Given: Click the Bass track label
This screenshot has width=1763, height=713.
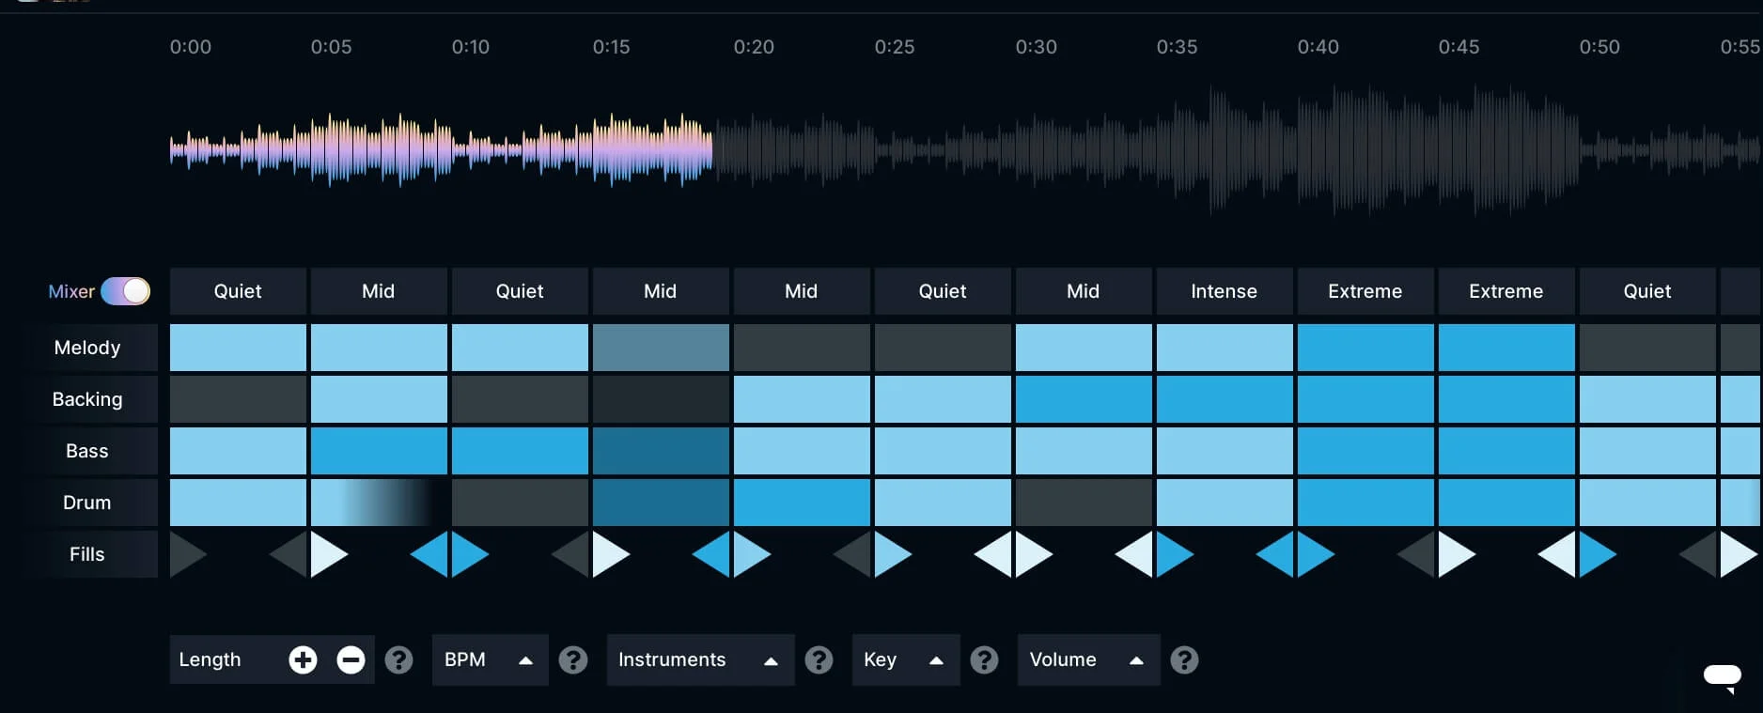Looking at the screenshot, I should tap(87, 451).
